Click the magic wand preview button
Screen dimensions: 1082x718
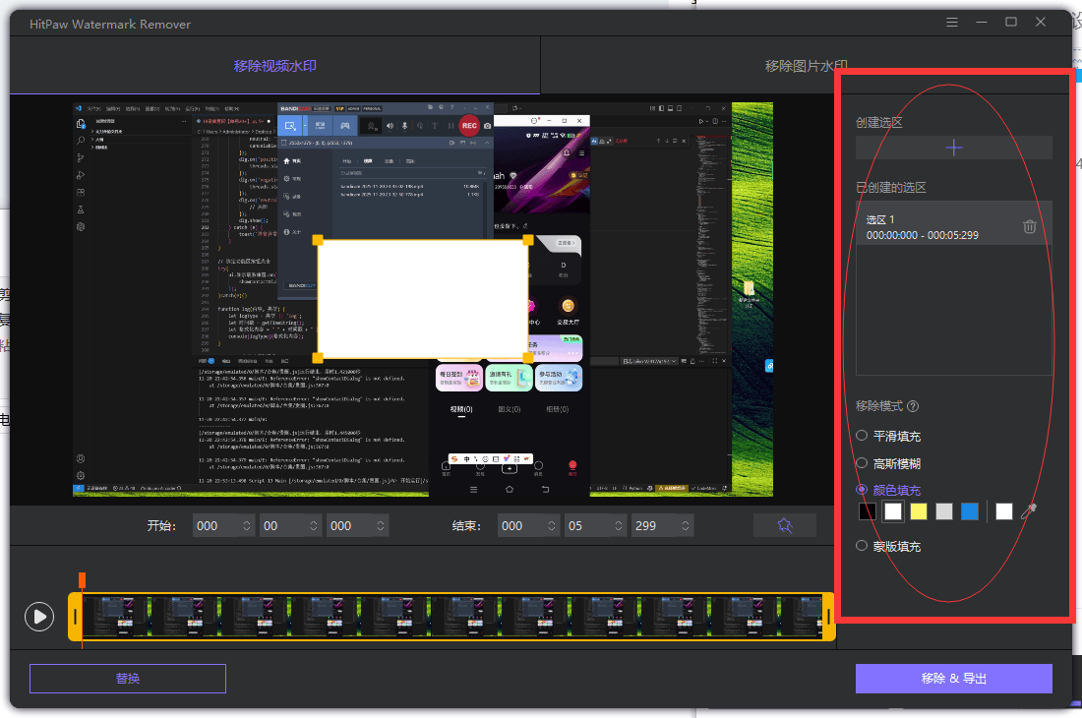(x=784, y=526)
